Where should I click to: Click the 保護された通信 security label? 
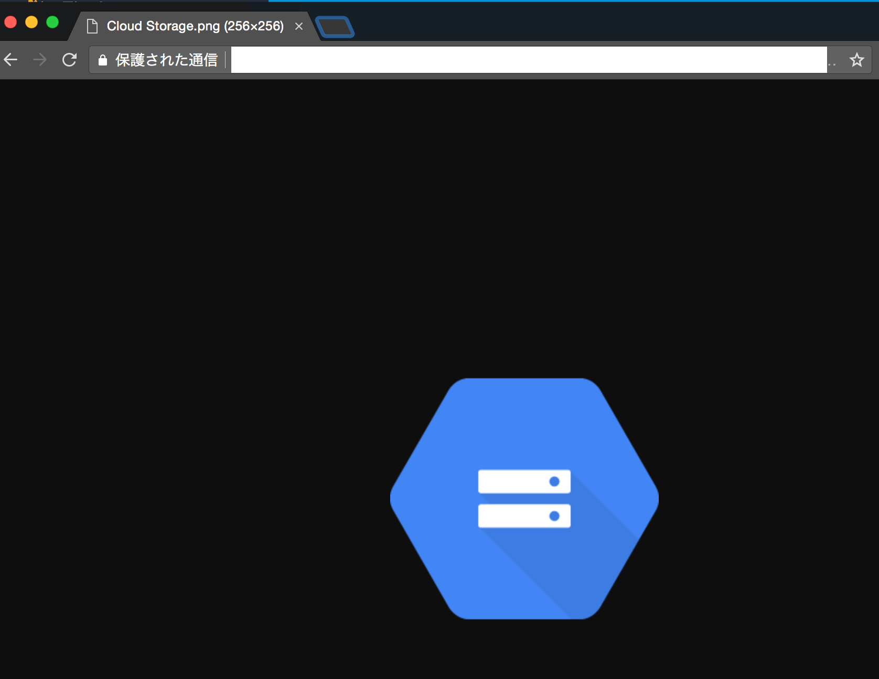pos(166,60)
